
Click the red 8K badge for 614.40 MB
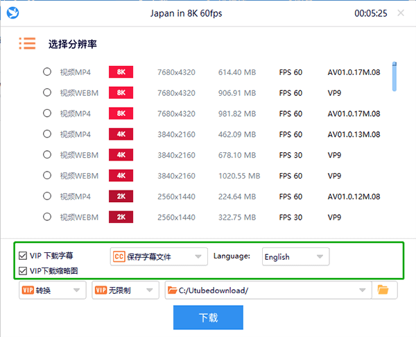click(121, 72)
